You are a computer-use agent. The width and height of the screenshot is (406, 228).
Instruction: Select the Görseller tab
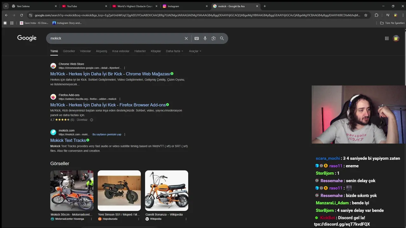pos(69,51)
